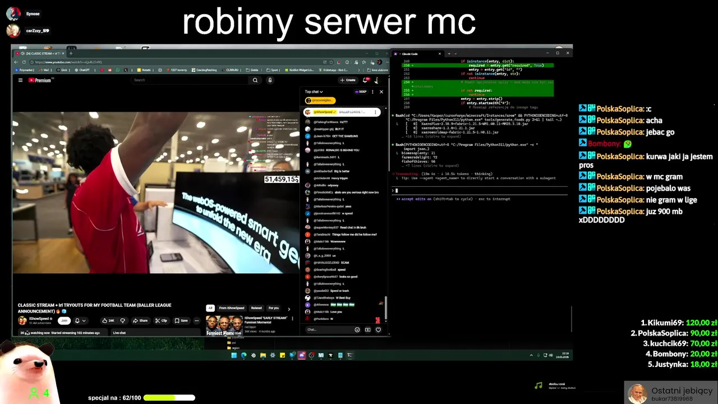The height and width of the screenshot is (404, 718).
Task: Open Polymarket bookmark
Action: (24, 70)
